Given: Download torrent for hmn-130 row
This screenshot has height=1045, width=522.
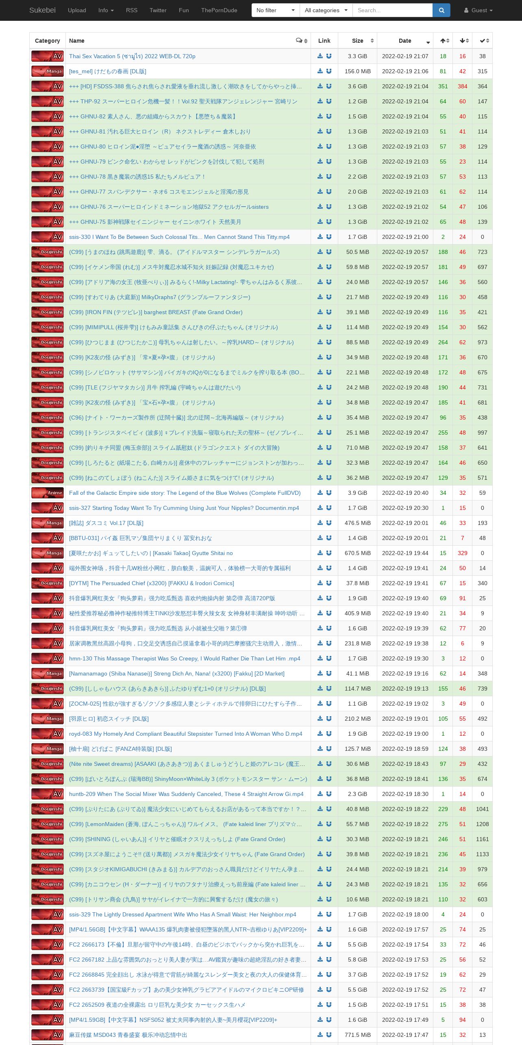Looking at the screenshot, I should click(320, 658).
